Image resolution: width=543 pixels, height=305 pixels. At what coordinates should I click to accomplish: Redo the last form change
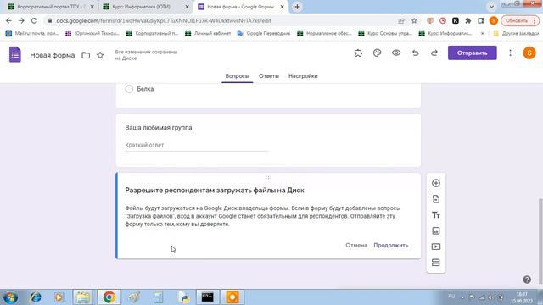tap(434, 53)
